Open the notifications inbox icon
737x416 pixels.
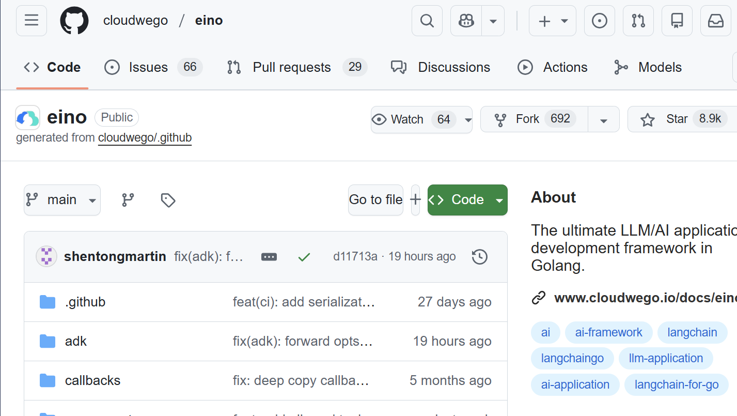(x=715, y=21)
